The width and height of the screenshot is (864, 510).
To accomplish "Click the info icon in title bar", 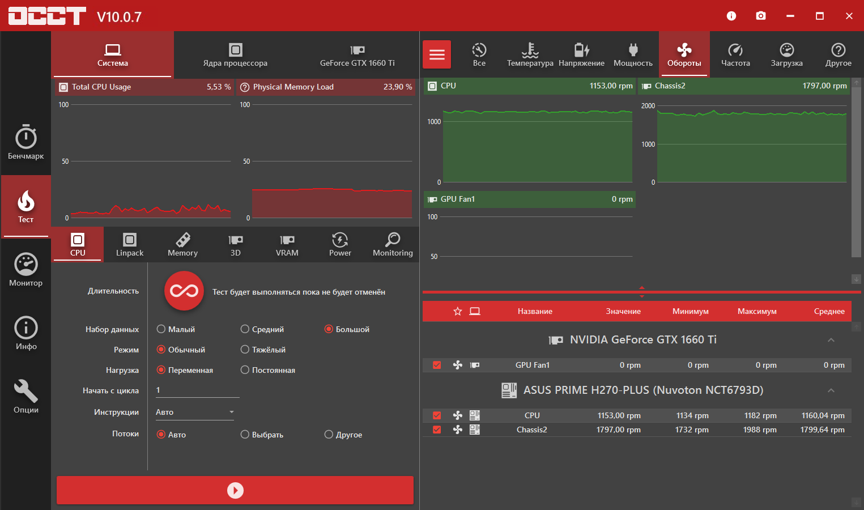I will [731, 16].
